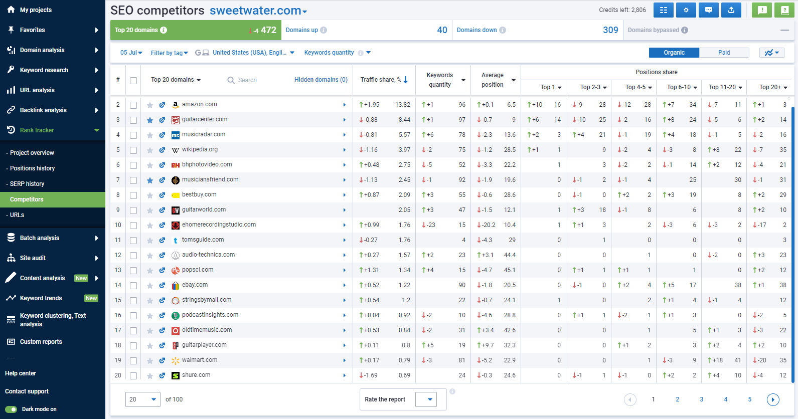798x419 pixels.
Task: Click info icon near Rate the report
Action: point(452,391)
